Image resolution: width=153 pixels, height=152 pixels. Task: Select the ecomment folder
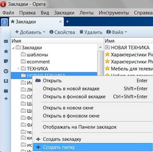[35, 62]
